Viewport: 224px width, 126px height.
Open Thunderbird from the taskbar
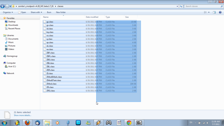(38, 123)
